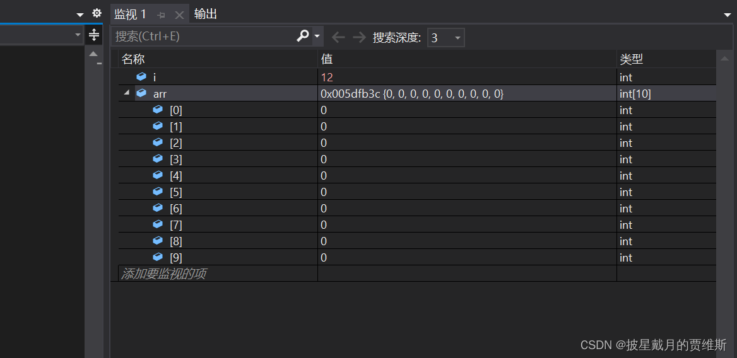Click the search magnifier icon
Image resolution: width=737 pixels, height=358 pixels.
[303, 36]
